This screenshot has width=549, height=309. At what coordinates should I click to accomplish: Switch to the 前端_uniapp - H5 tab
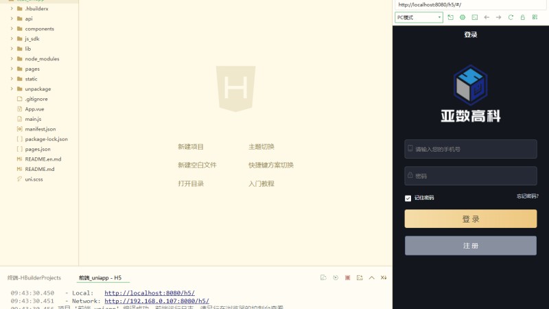pyautogui.click(x=100, y=277)
